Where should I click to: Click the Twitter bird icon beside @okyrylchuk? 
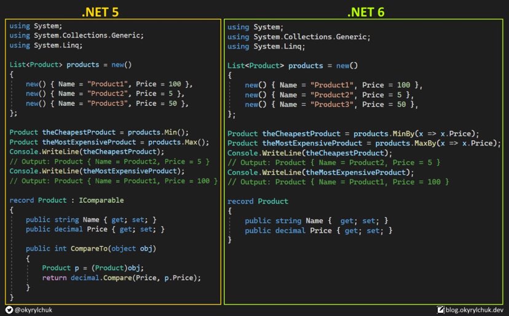click(x=9, y=309)
